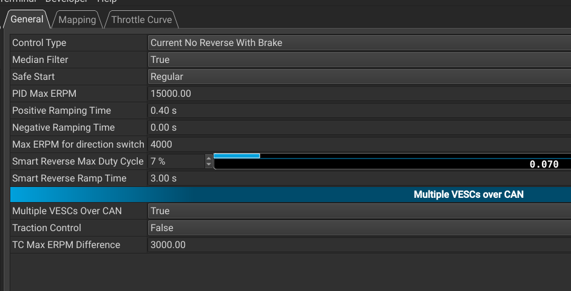Open the Safe Start dropdown
The width and height of the screenshot is (571, 291).
point(358,77)
